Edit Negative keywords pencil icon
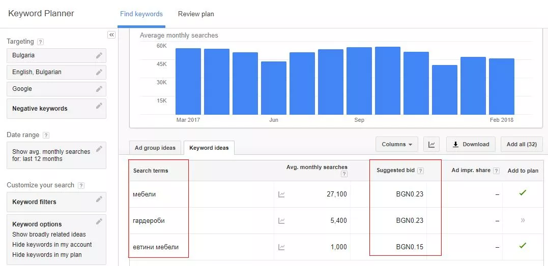Image resolution: width=548 pixels, height=266 pixels. click(x=99, y=106)
